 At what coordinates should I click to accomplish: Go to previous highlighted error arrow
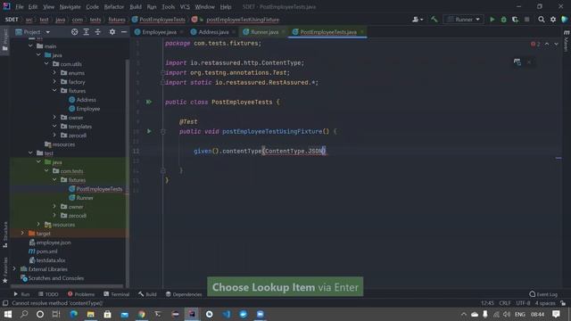[x=547, y=44]
